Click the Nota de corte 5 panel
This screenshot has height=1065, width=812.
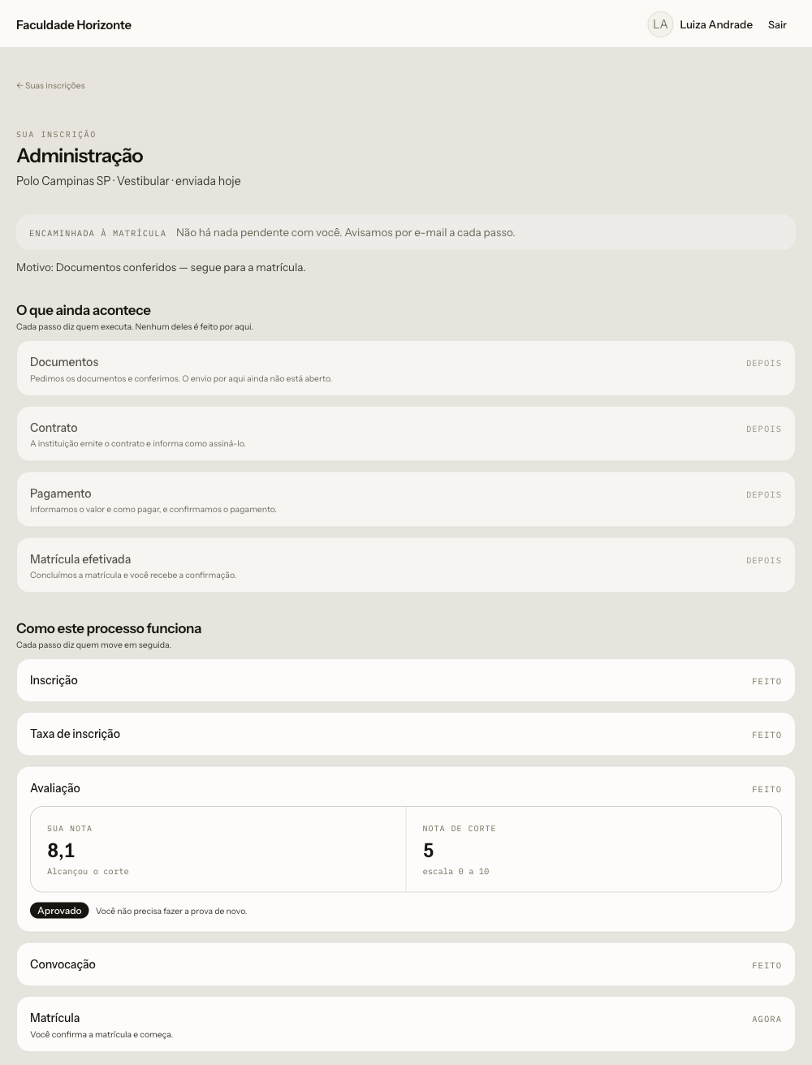594,849
